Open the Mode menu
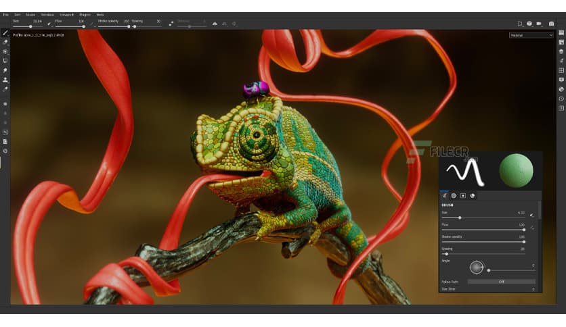The height and width of the screenshot is (327, 566). pyautogui.click(x=30, y=15)
